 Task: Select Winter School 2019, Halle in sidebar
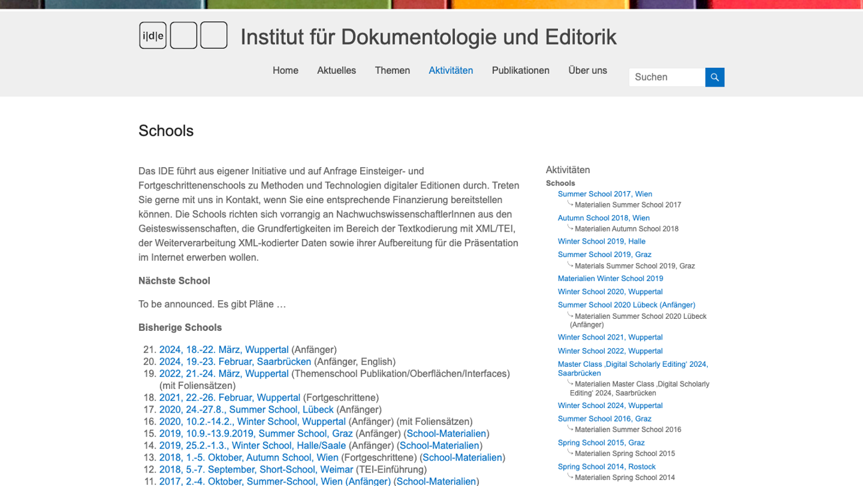click(x=601, y=241)
